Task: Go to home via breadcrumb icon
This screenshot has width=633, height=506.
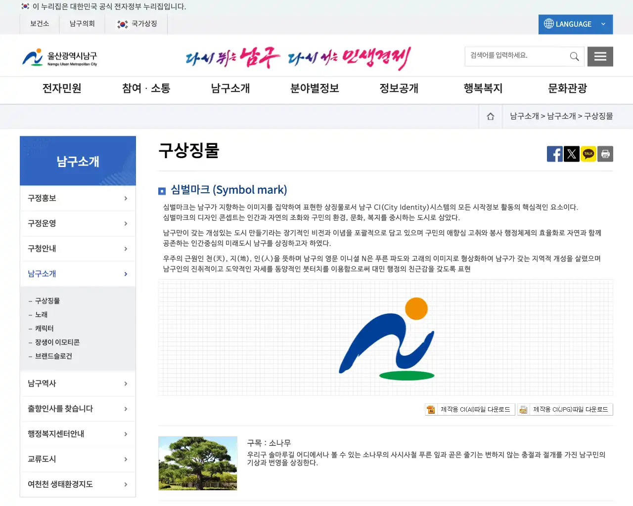Action: (x=491, y=116)
